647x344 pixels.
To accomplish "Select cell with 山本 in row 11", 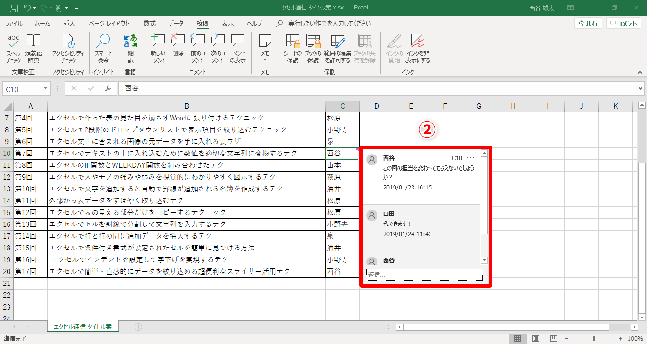I will click(x=342, y=165).
